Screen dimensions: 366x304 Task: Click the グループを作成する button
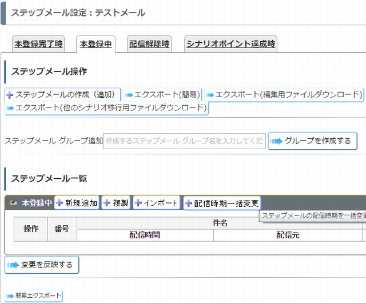[313, 141]
